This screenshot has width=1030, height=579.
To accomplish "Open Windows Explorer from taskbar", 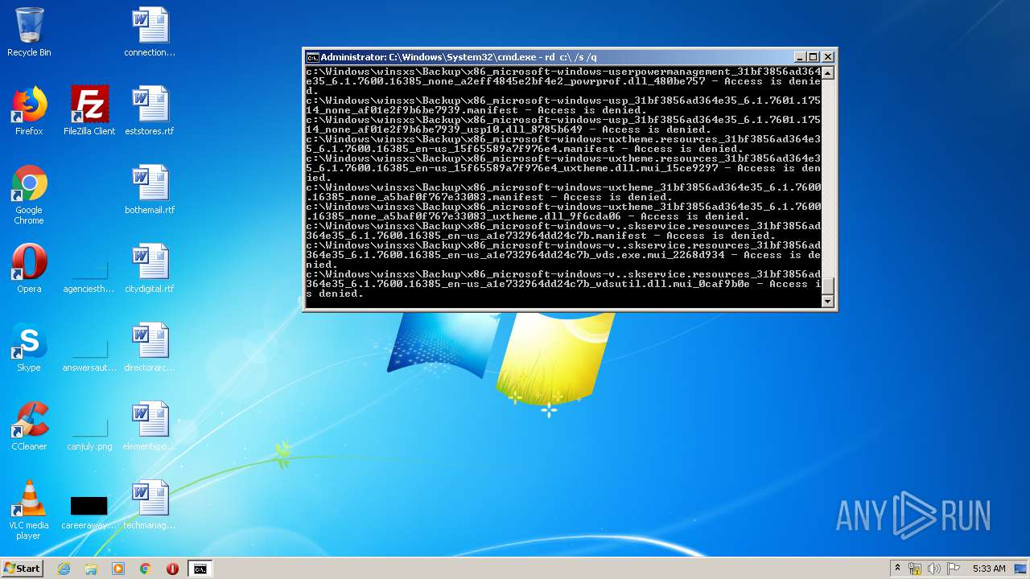I will coord(91,569).
